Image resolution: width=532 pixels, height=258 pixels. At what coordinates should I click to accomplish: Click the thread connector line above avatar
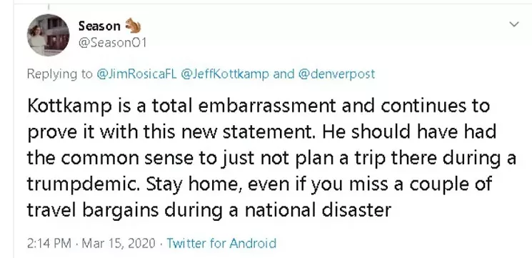[48, 7]
